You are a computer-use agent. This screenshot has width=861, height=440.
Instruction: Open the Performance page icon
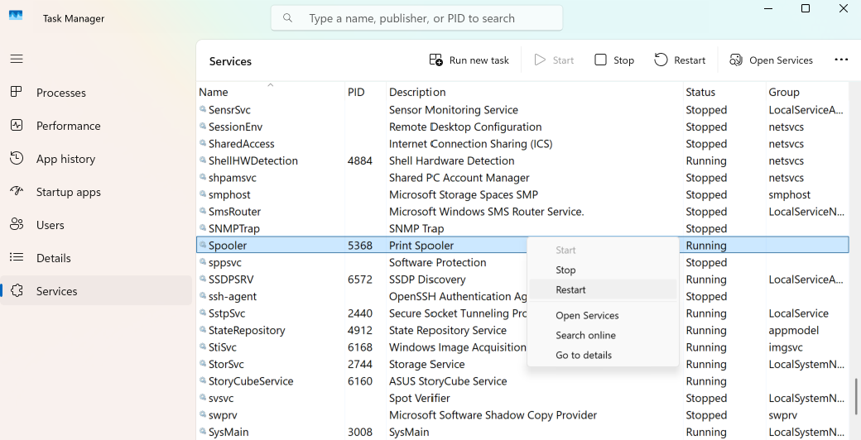(17, 126)
